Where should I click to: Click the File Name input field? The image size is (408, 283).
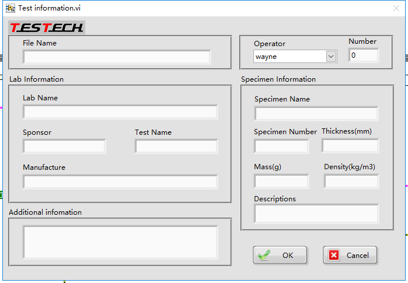point(117,57)
